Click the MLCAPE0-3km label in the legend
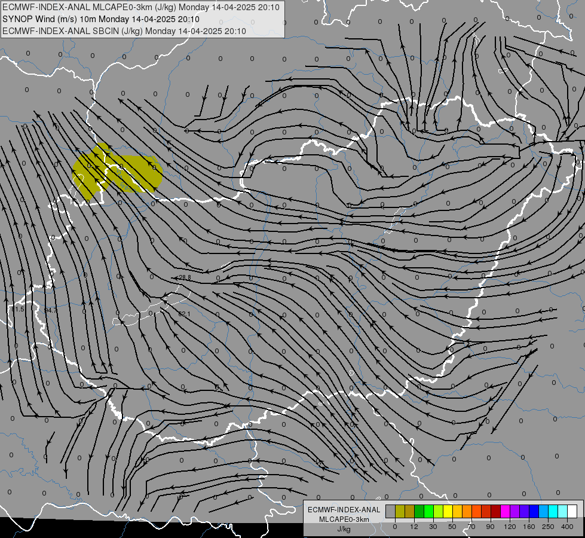Viewport: 585px width, 538px height. click(x=344, y=519)
